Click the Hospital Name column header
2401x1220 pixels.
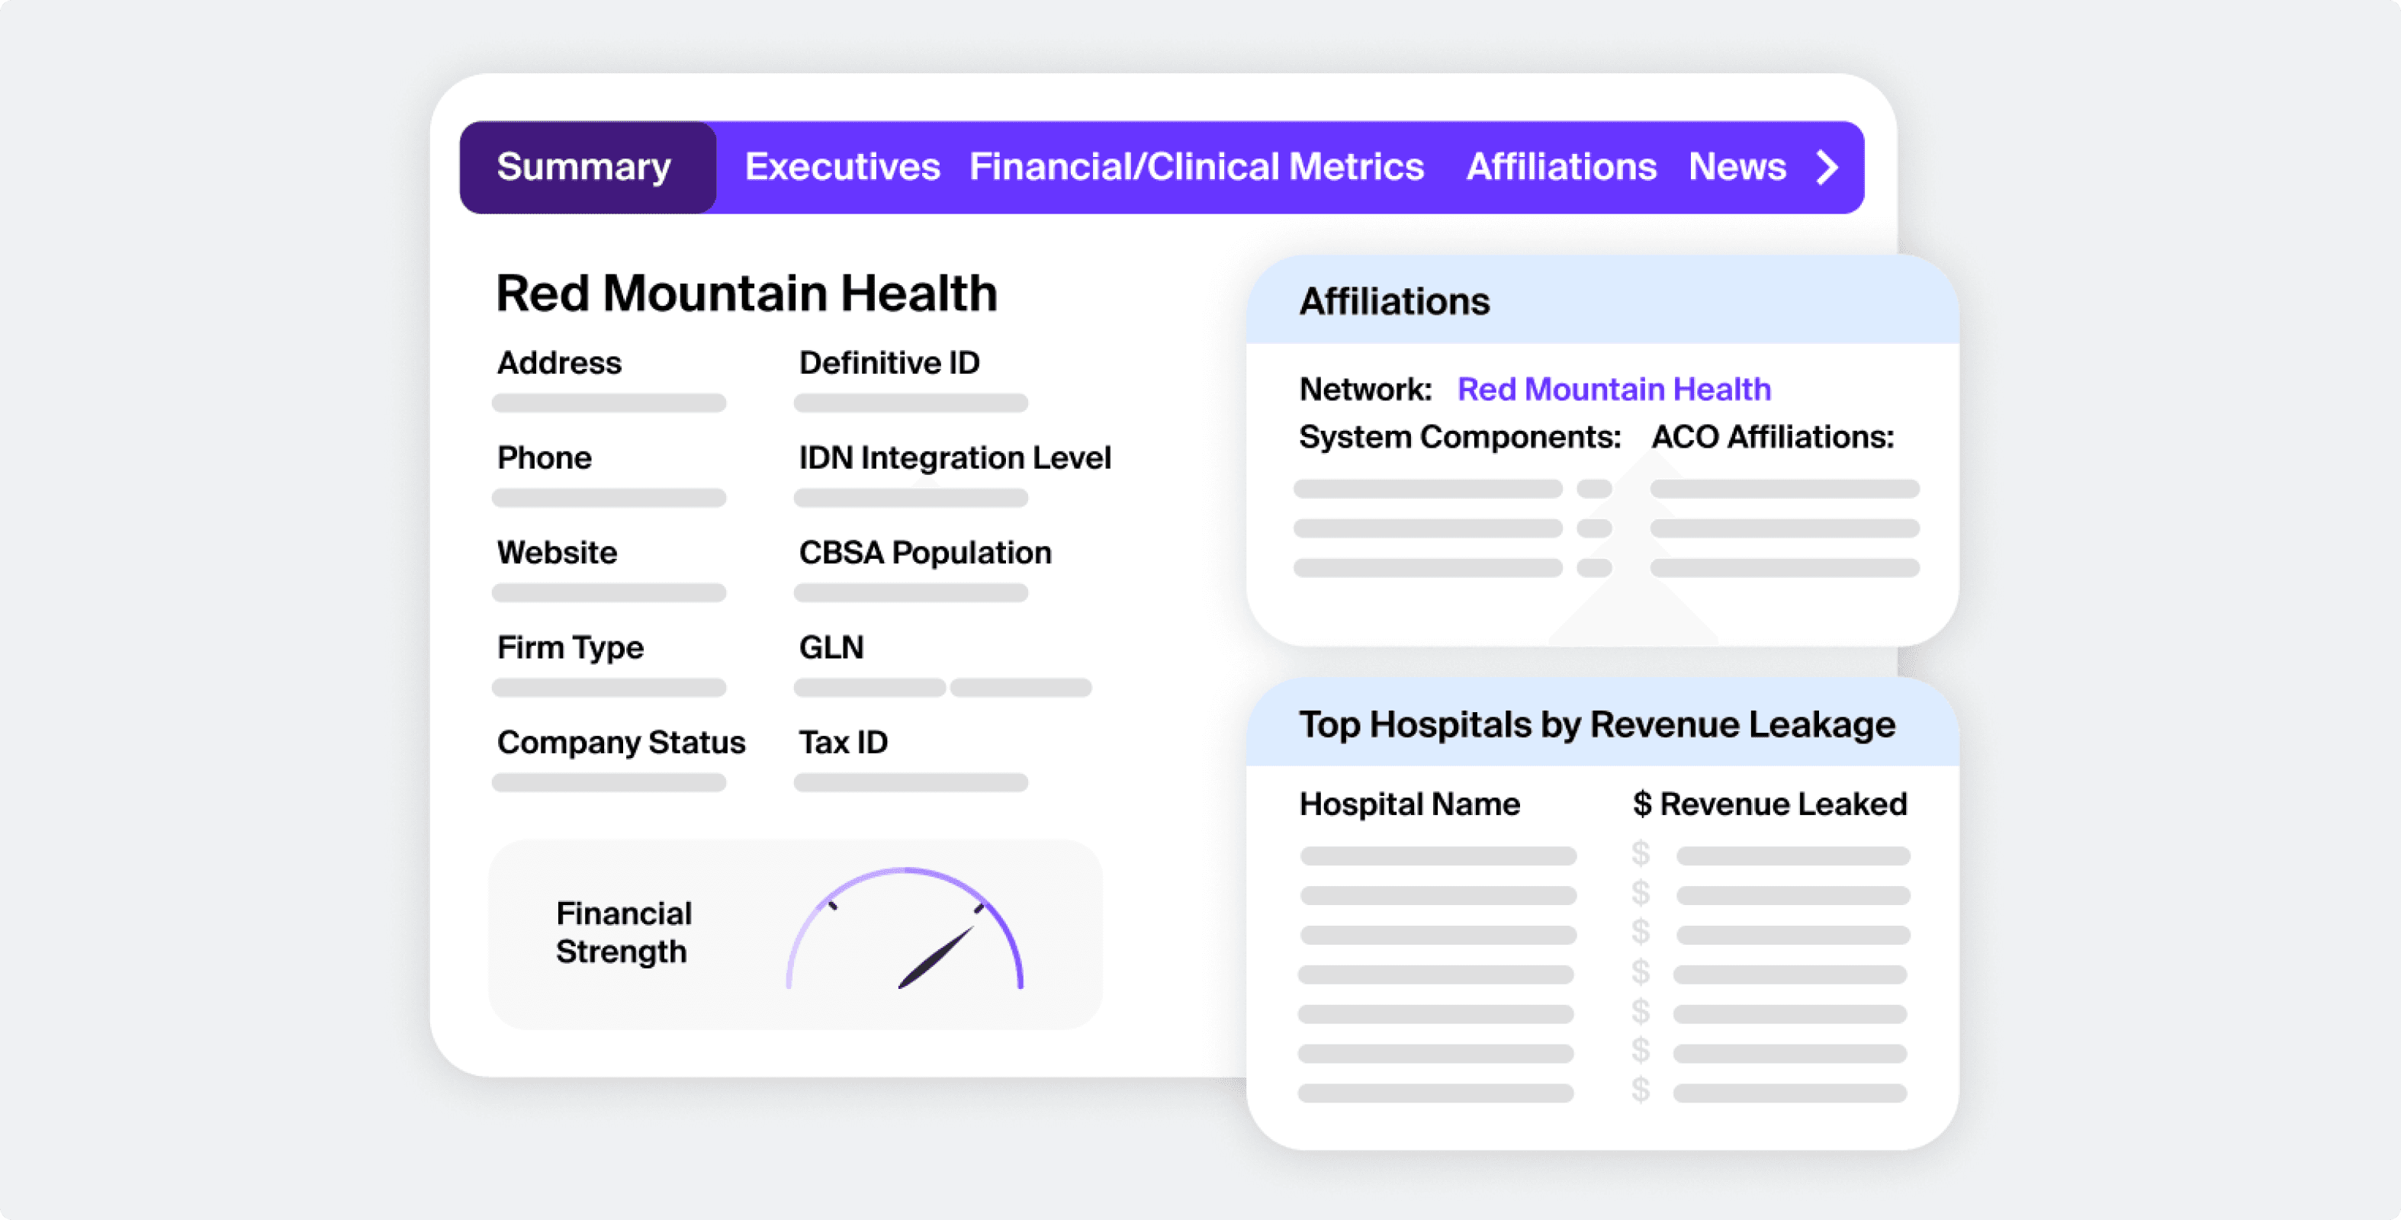(x=1409, y=804)
